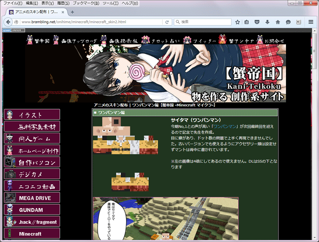Open 蟹帝国 top navigation link
The image size is (319, 242).
pyautogui.click(x=38, y=40)
